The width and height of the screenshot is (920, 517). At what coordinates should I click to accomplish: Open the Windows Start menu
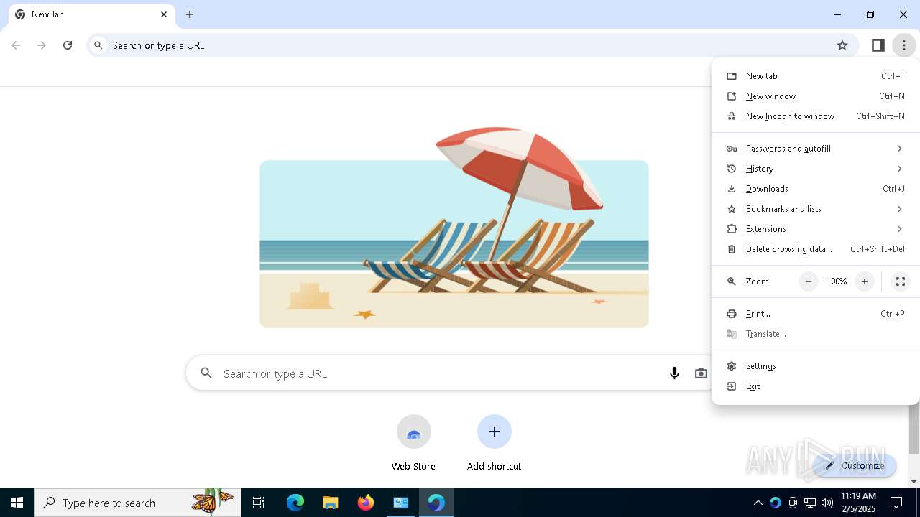pos(17,503)
